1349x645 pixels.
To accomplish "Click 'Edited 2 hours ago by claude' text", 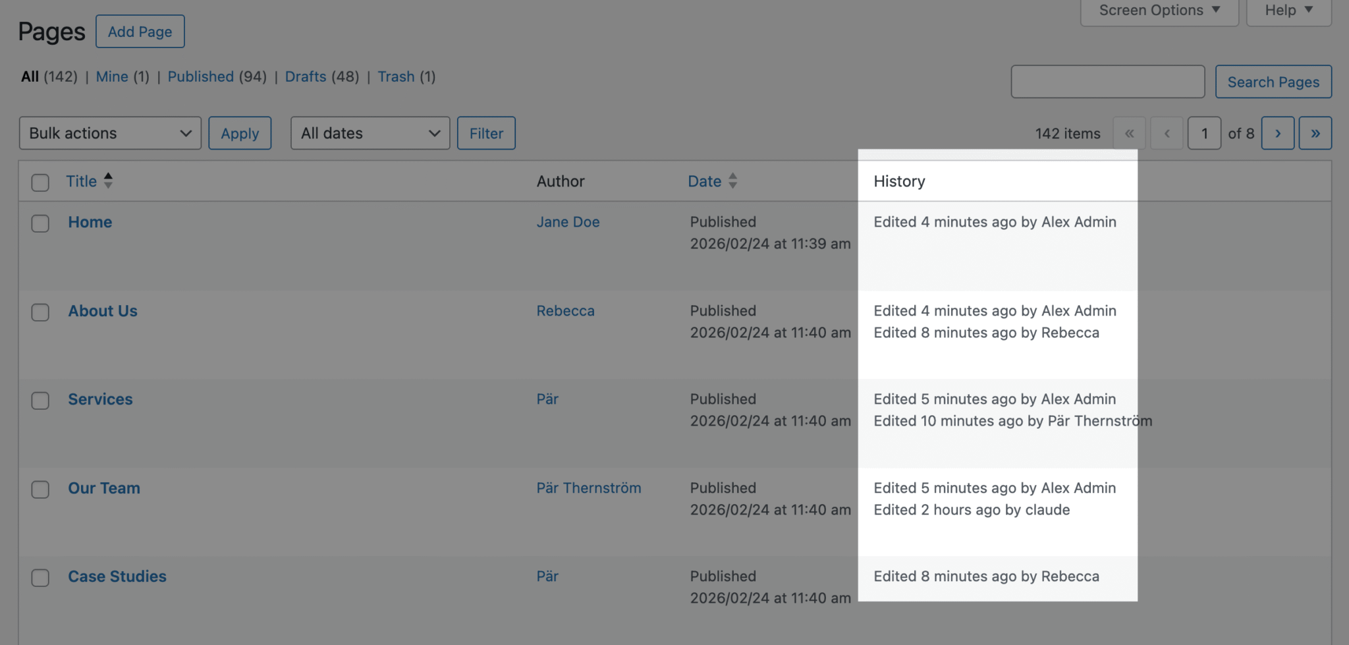I will point(972,510).
